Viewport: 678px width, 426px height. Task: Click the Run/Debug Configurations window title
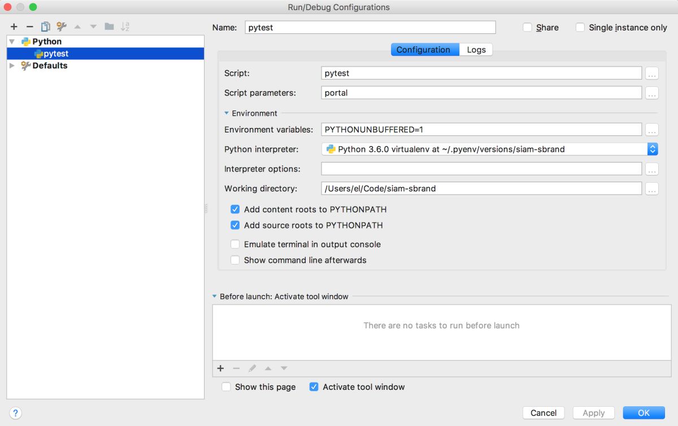339,7
